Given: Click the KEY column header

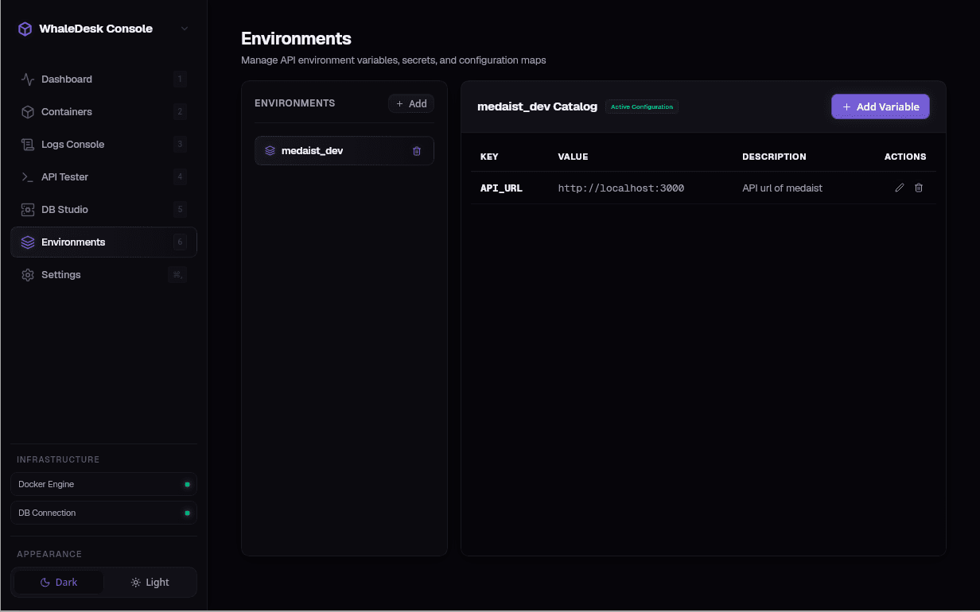Looking at the screenshot, I should click(489, 157).
